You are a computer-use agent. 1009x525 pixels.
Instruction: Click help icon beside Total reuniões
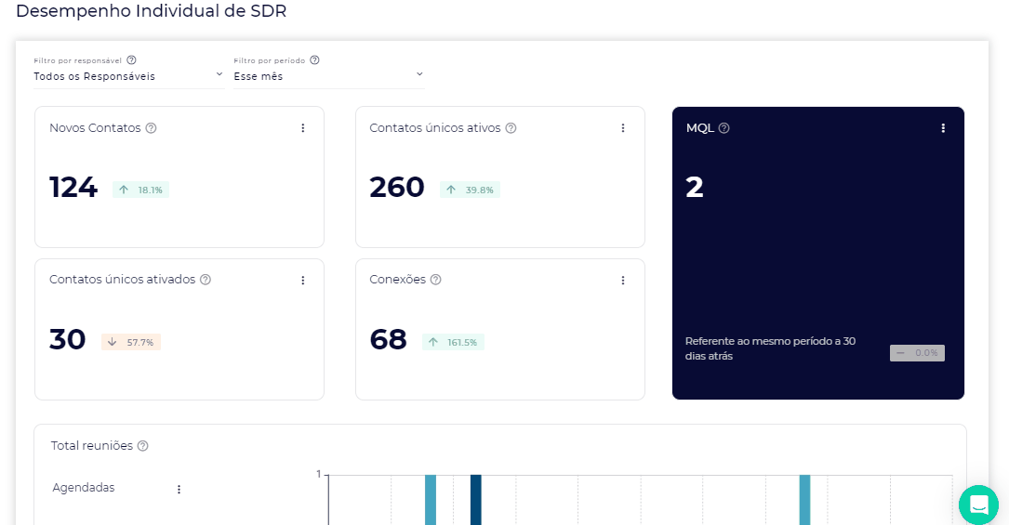point(142,446)
